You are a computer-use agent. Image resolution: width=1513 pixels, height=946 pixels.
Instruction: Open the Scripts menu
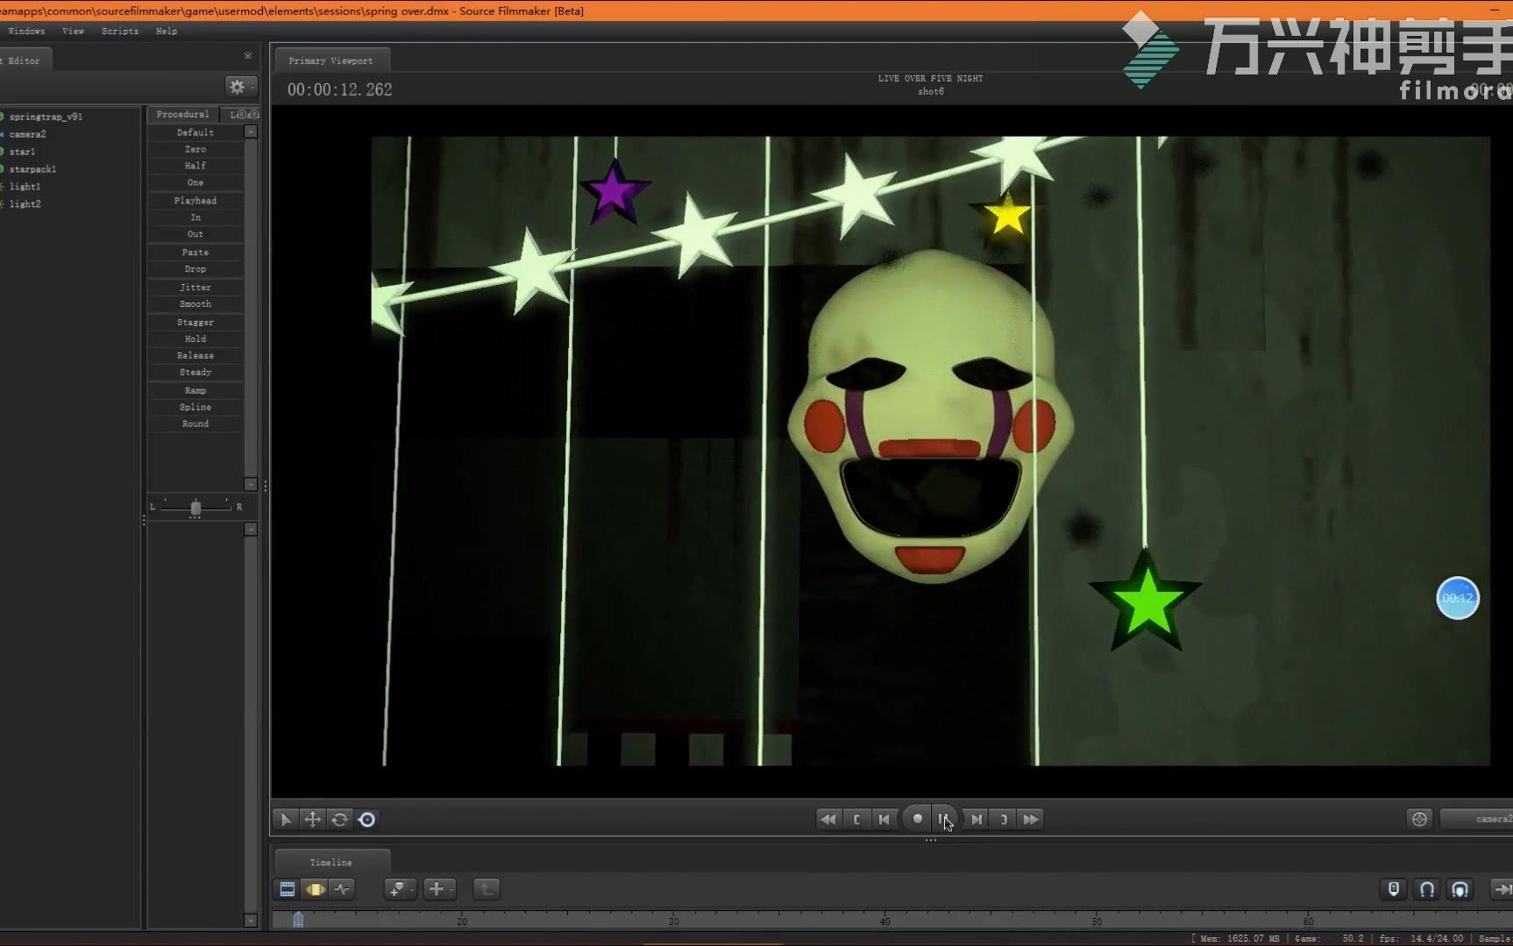120,31
